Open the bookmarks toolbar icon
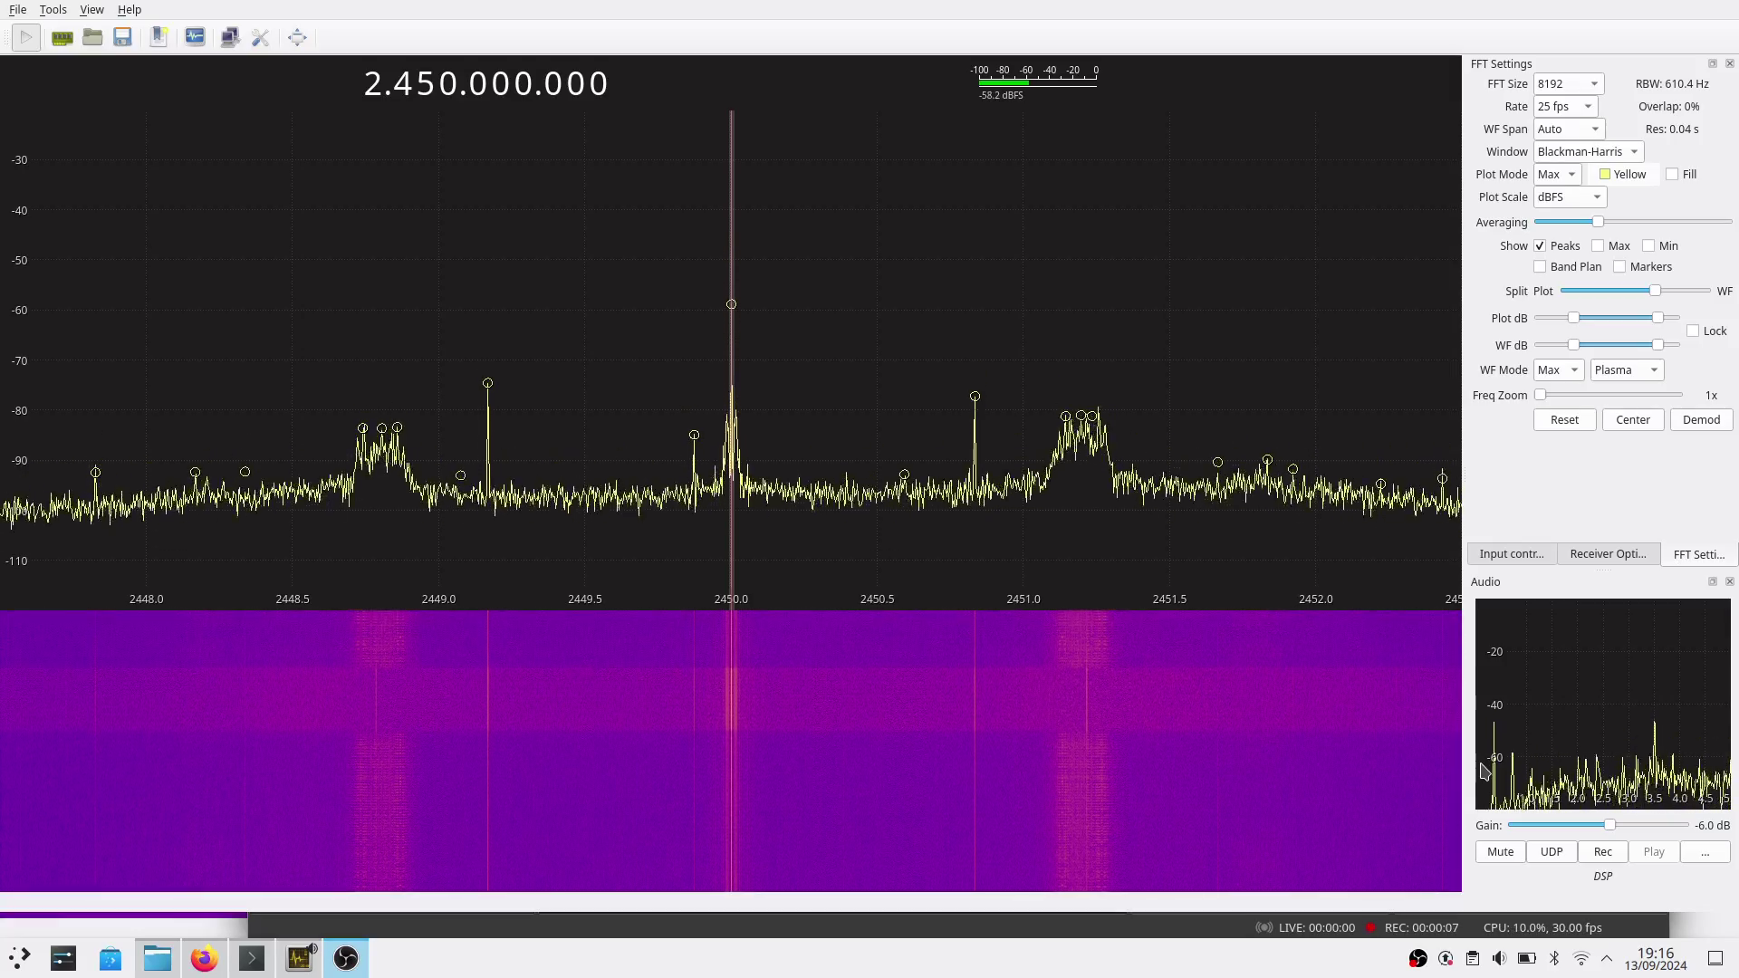1739x978 pixels. click(159, 37)
